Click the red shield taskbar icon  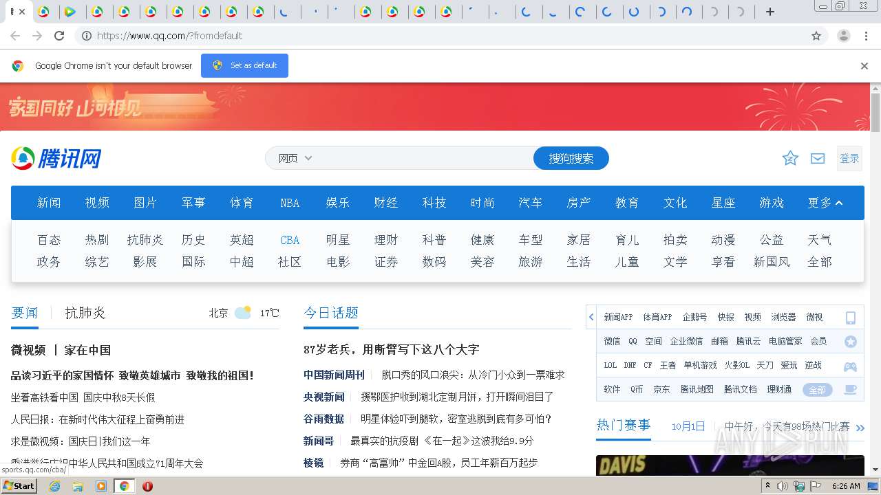coord(147,486)
